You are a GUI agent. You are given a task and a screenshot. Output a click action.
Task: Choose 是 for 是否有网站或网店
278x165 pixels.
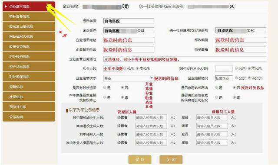coord(216,87)
